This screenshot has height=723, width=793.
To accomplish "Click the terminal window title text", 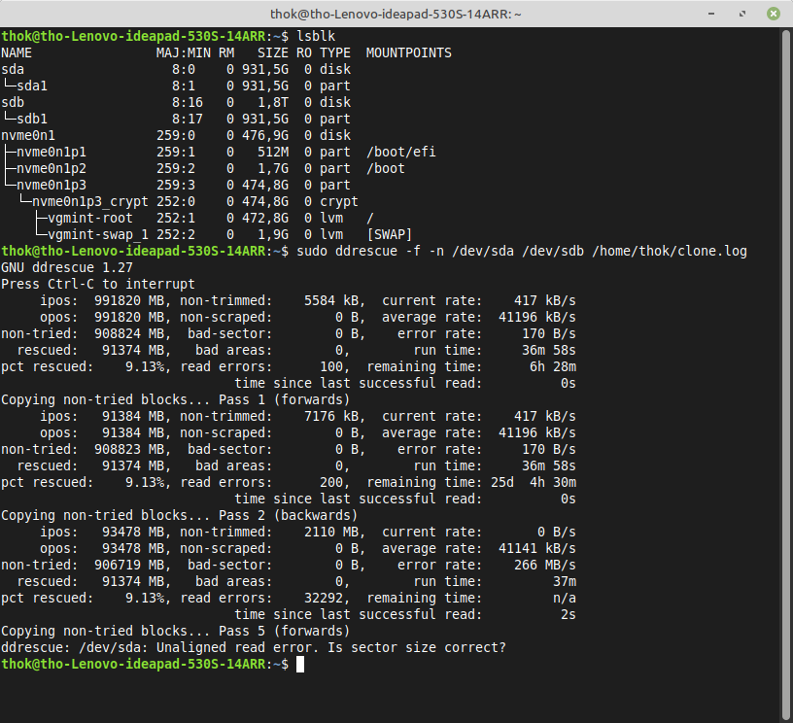I will coord(396,14).
